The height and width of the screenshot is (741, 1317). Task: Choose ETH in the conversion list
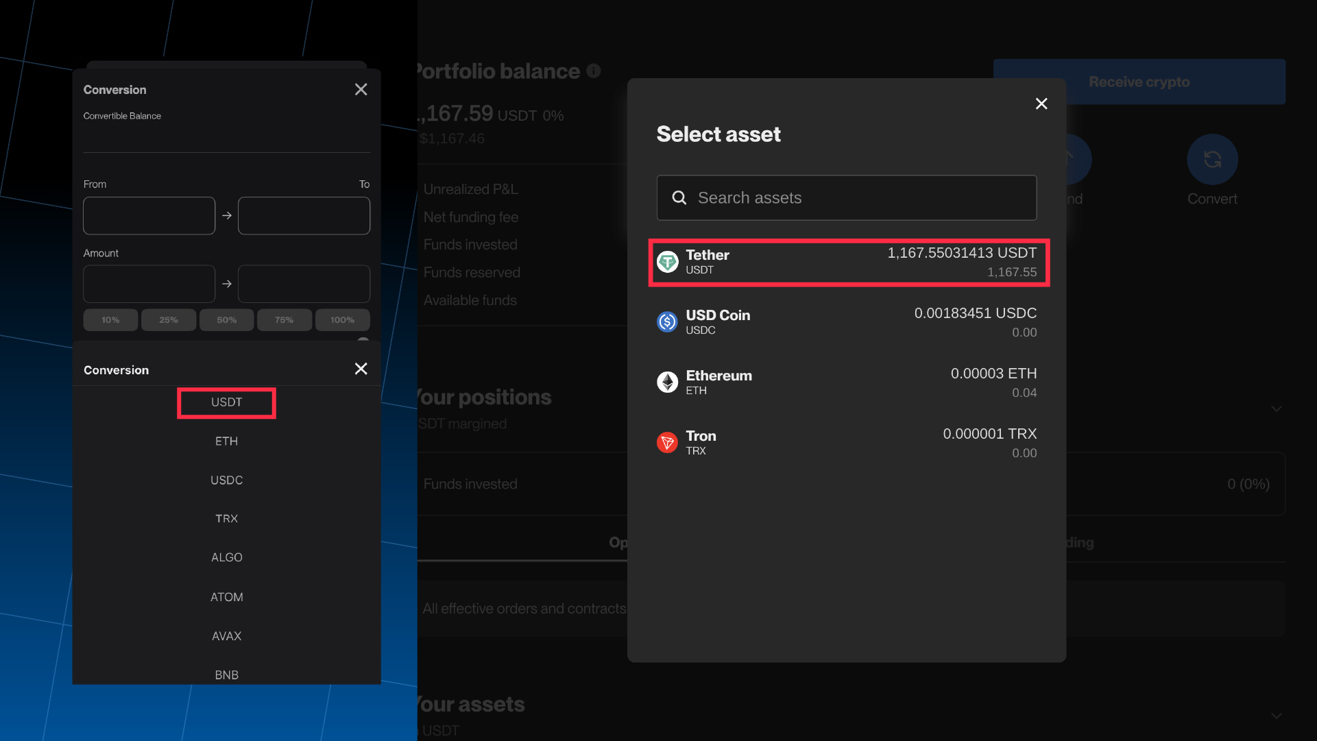[x=226, y=441]
